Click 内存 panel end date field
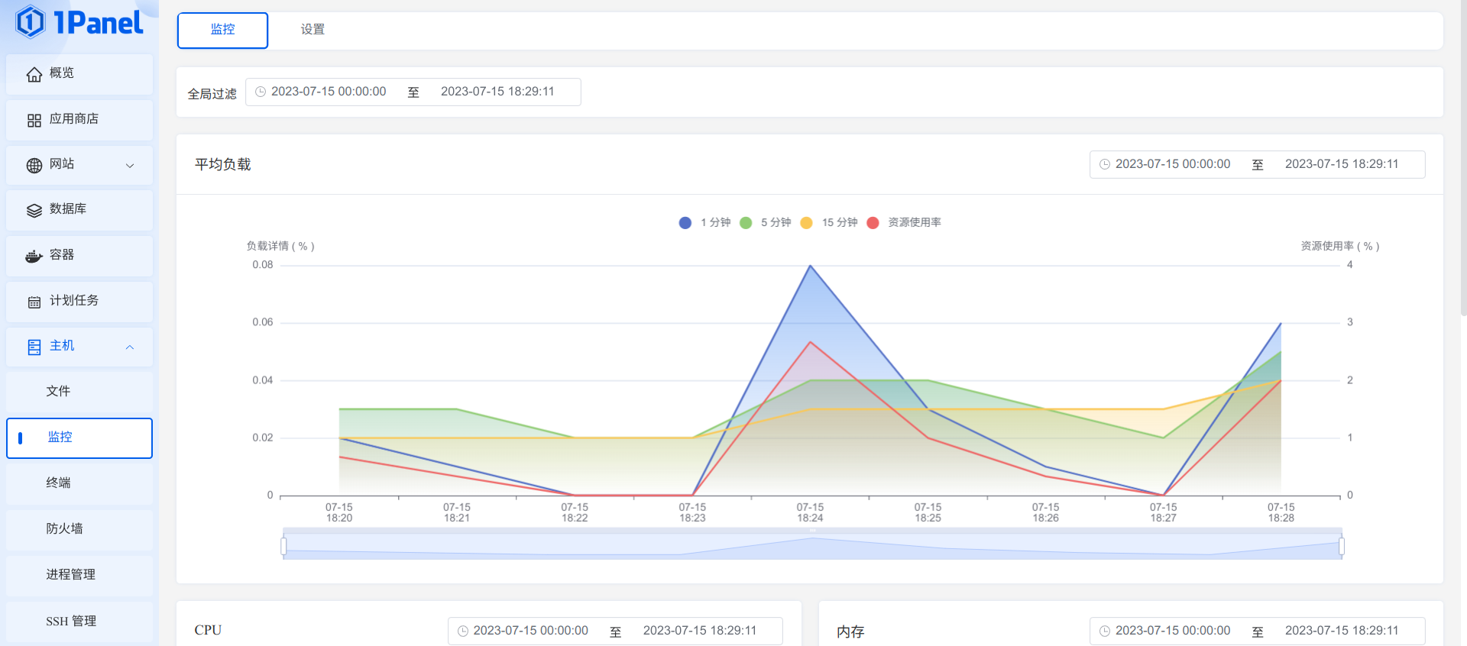Viewport: 1467px width, 646px height. [1342, 631]
